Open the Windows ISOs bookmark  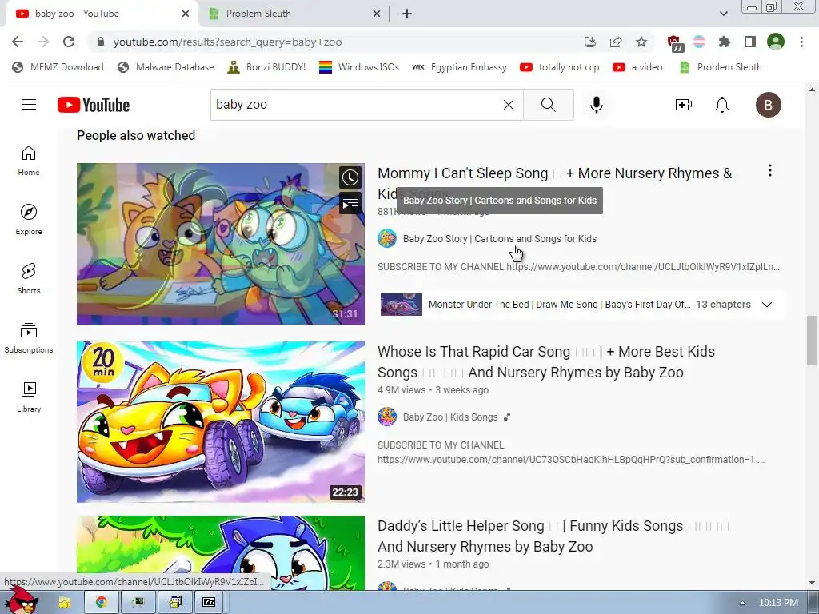[x=359, y=67]
